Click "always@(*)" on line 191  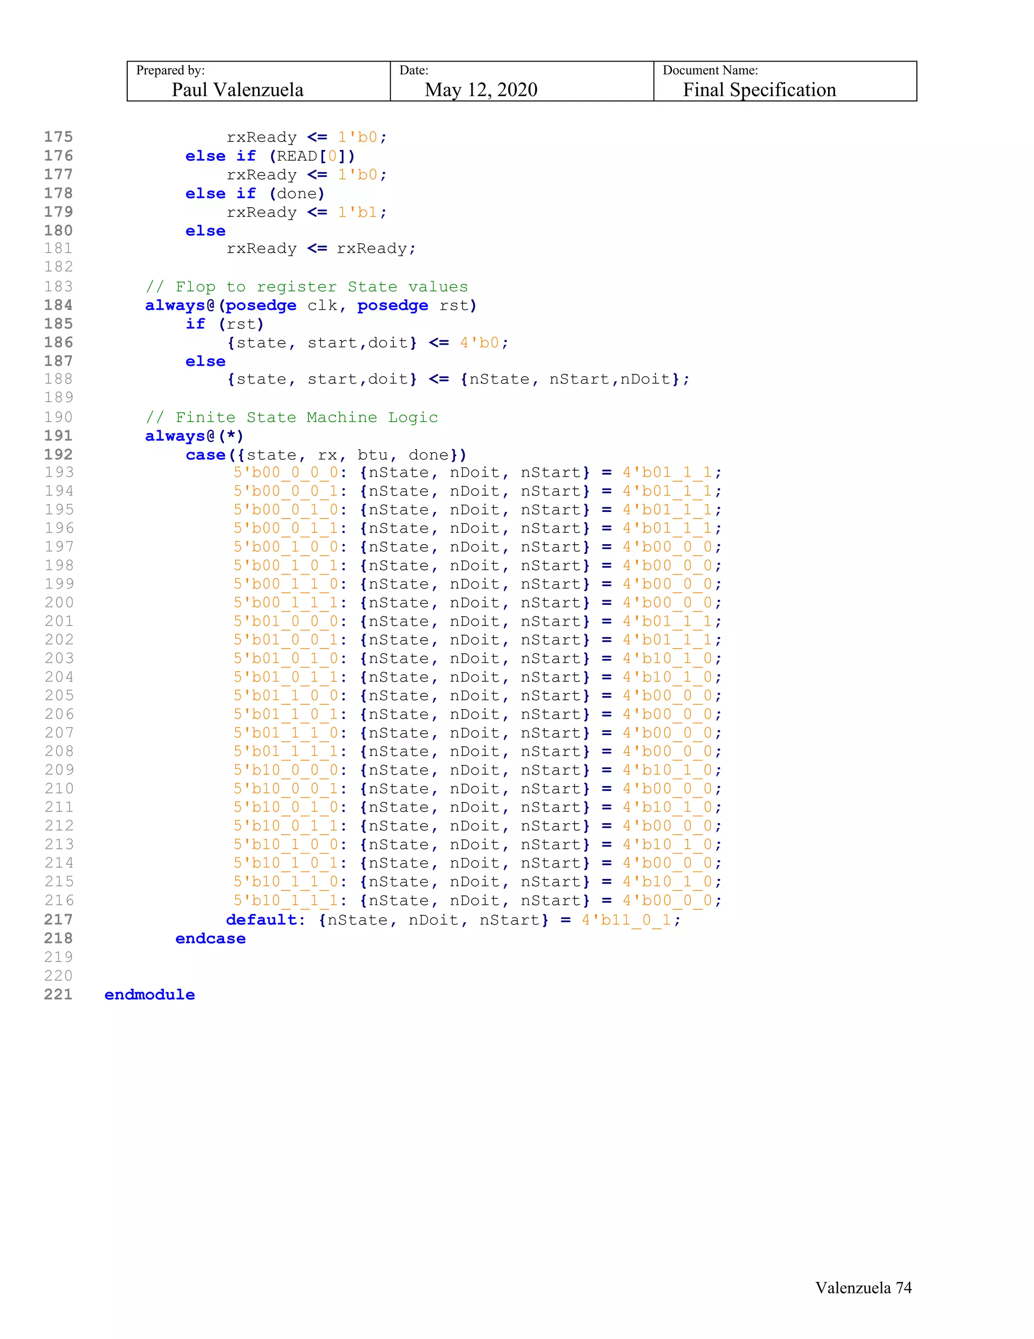coord(194,436)
